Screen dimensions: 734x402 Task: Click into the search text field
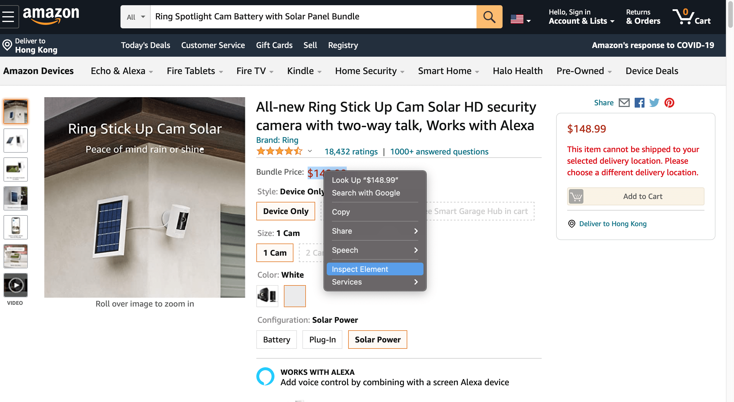pyautogui.click(x=313, y=16)
